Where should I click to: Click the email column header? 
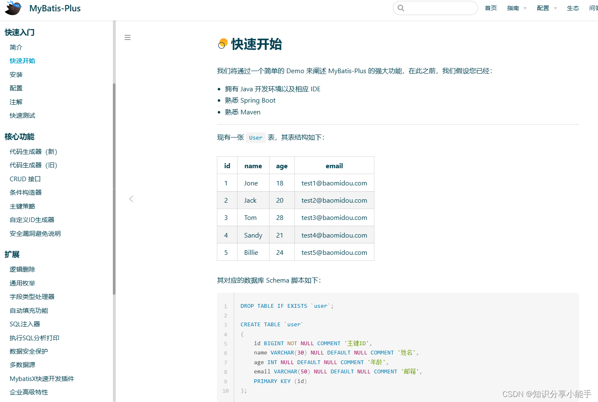334,166
